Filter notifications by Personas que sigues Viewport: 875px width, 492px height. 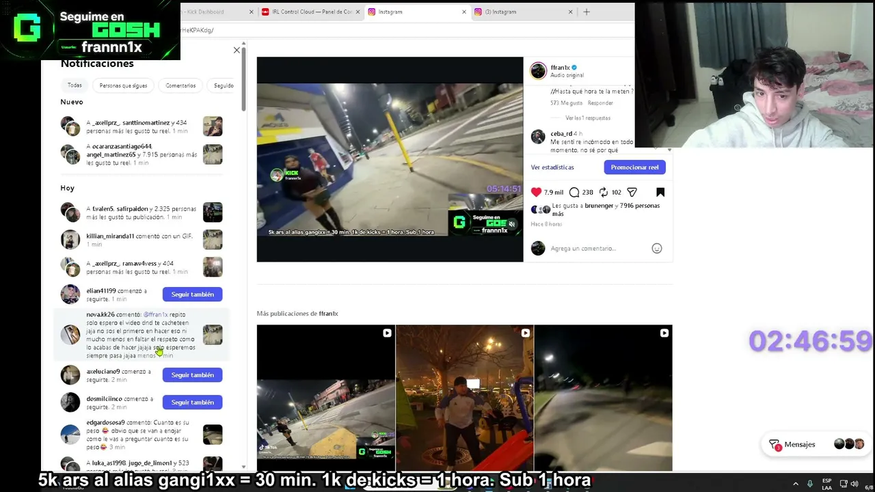123,85
